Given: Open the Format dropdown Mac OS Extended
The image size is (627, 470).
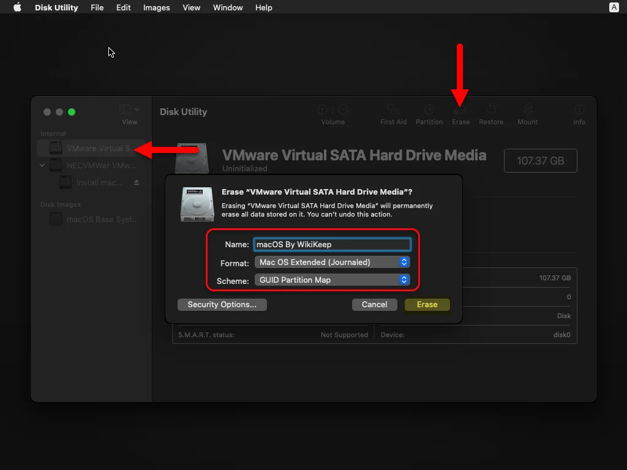Looking at the screenshot, I should pos(332,262).
